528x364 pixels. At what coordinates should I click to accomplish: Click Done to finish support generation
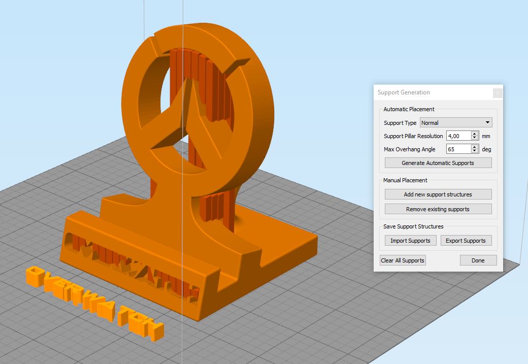[478, 260]
